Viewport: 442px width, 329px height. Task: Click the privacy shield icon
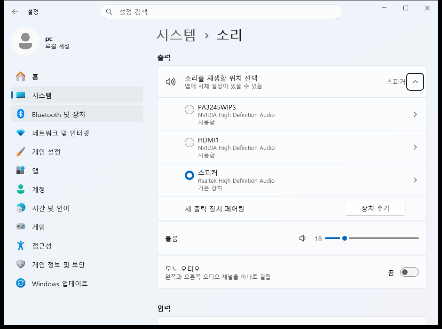click(x=21, y=264)
